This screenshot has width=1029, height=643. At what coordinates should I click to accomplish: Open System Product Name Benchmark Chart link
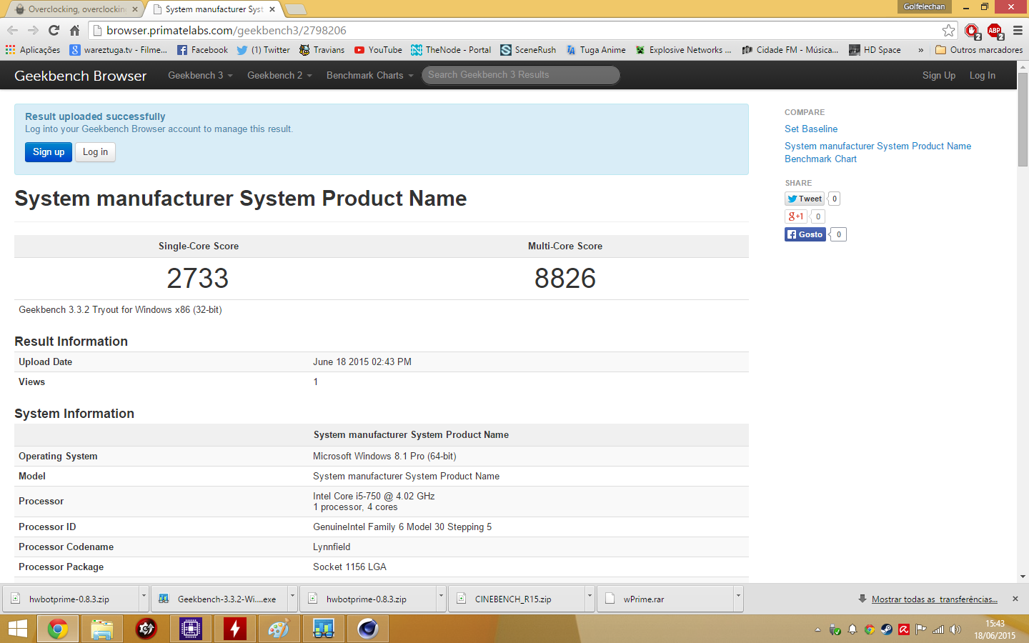click(878, 152)
